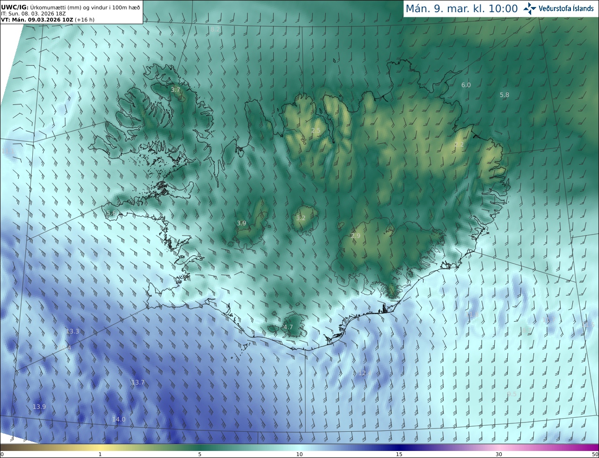
Task: Click the 10 tick on the color scale
Action: point(299,454)
